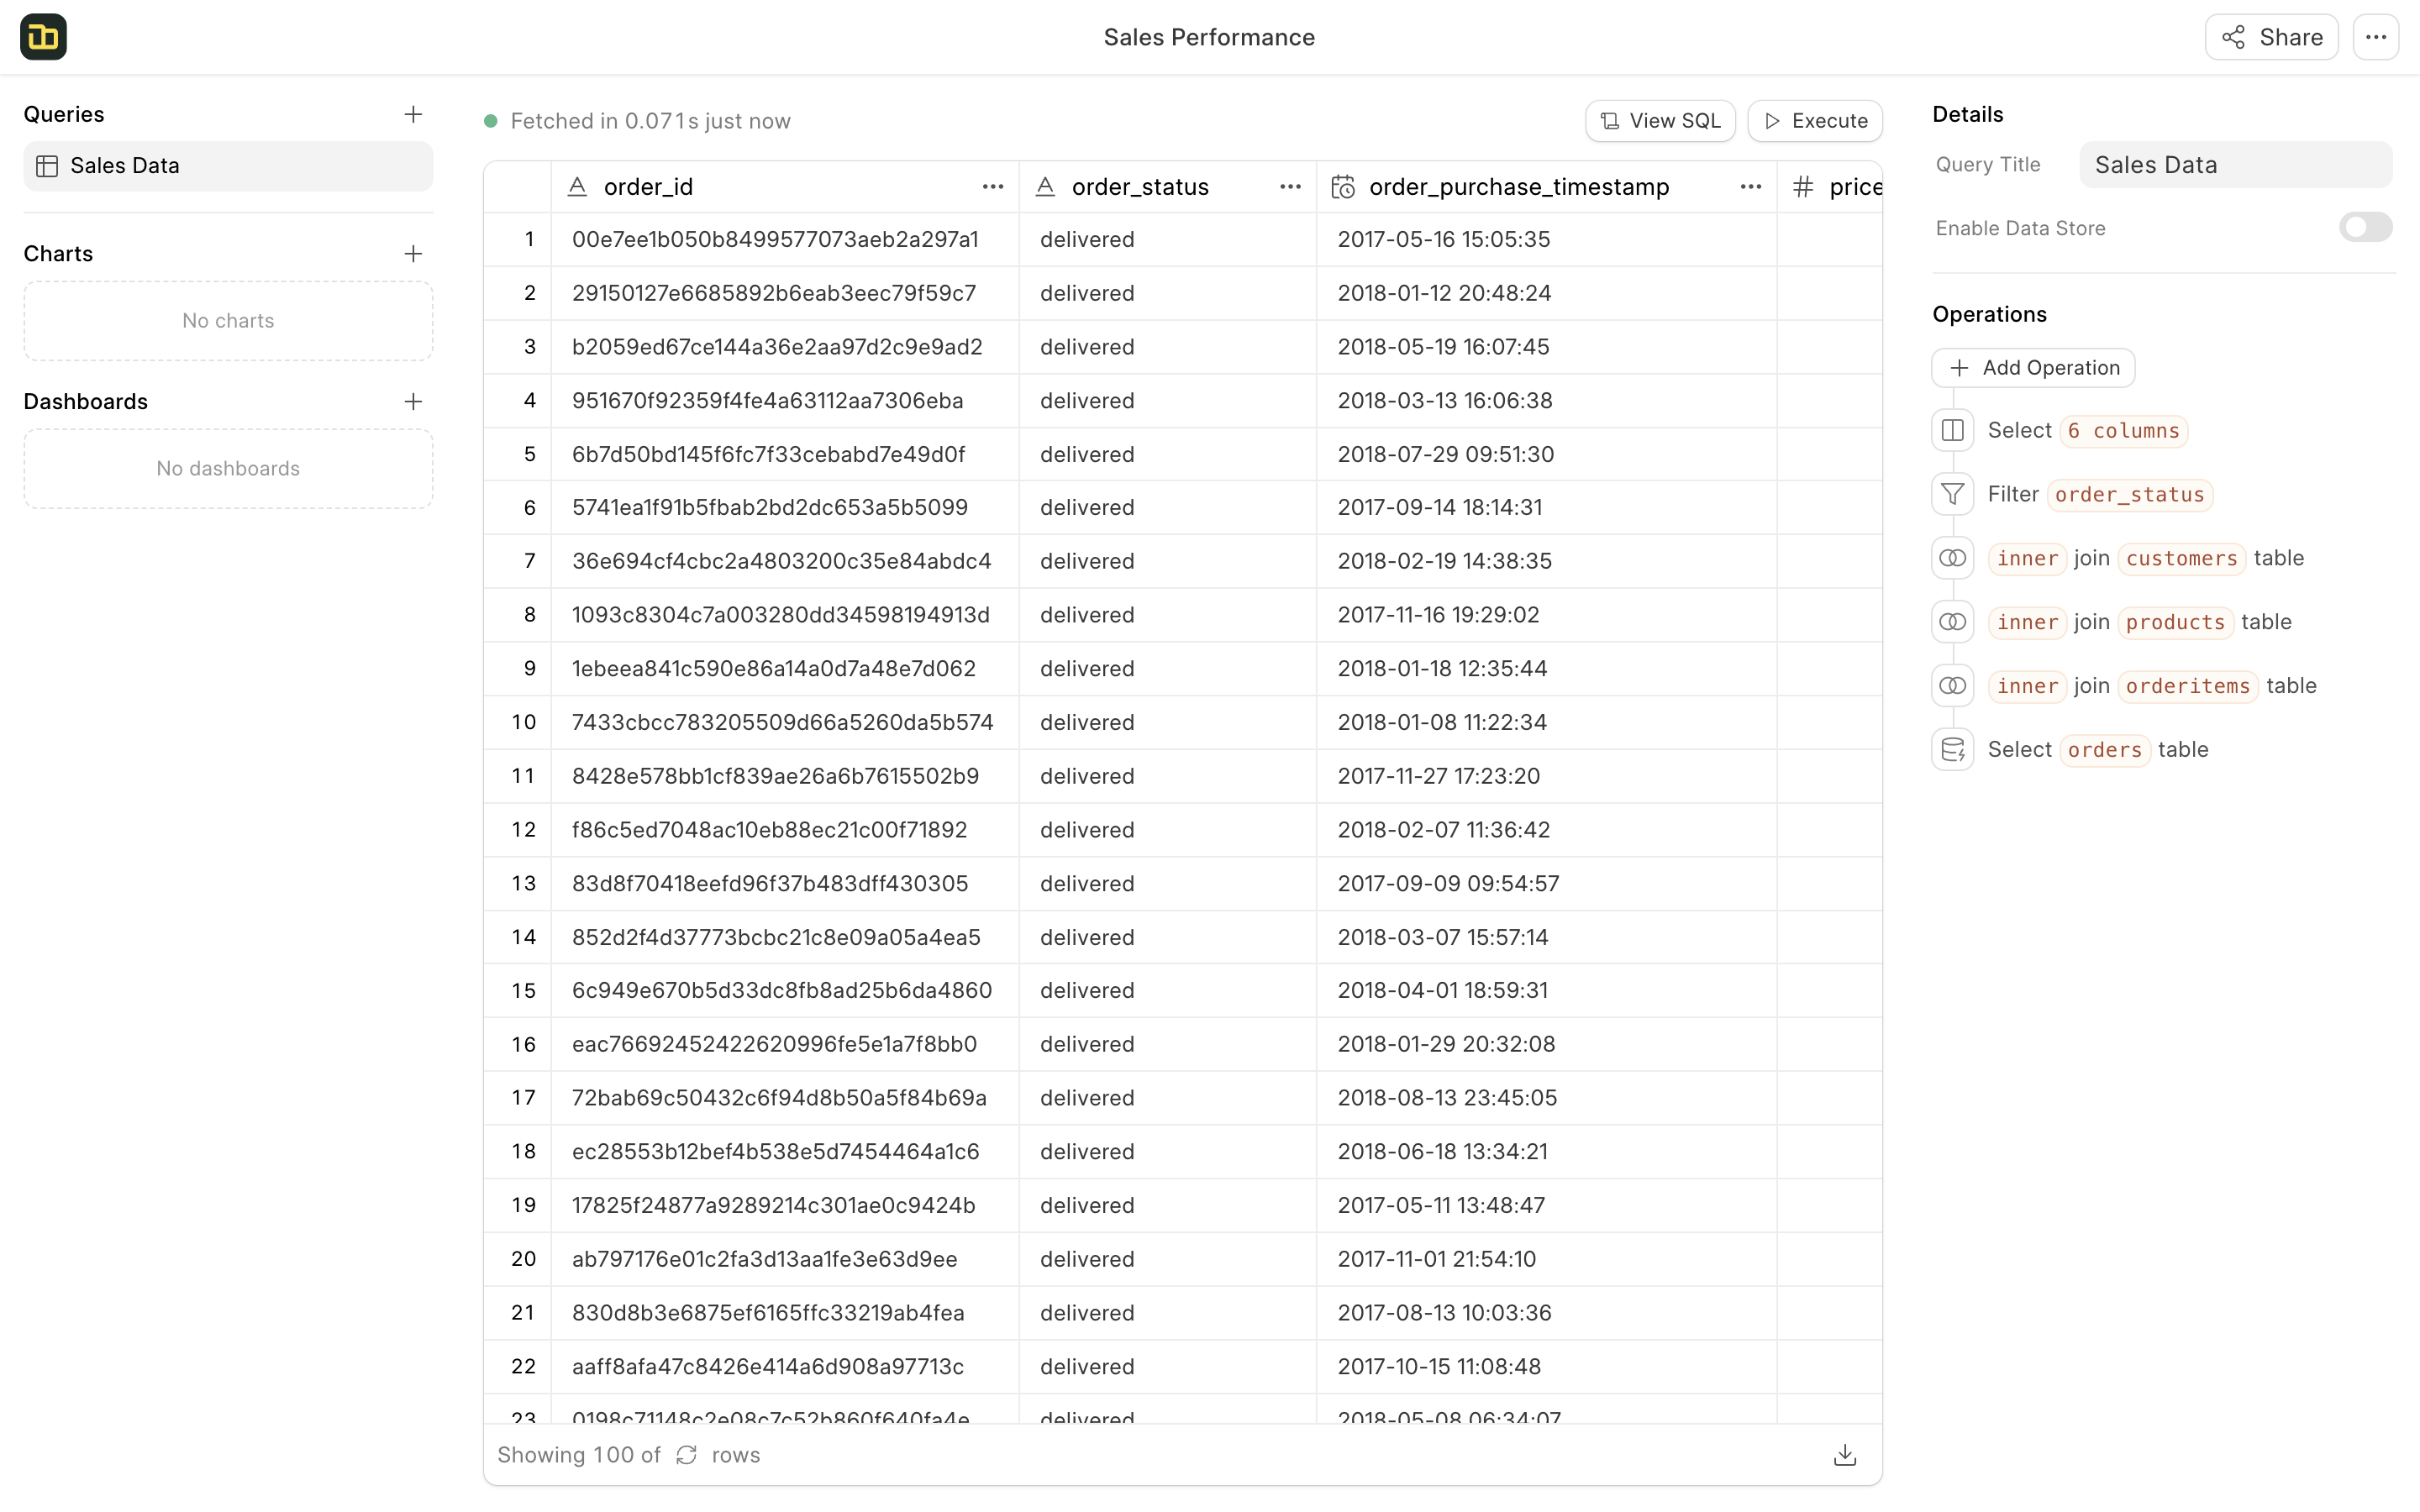Select the Sales Data query

[228, 166]
